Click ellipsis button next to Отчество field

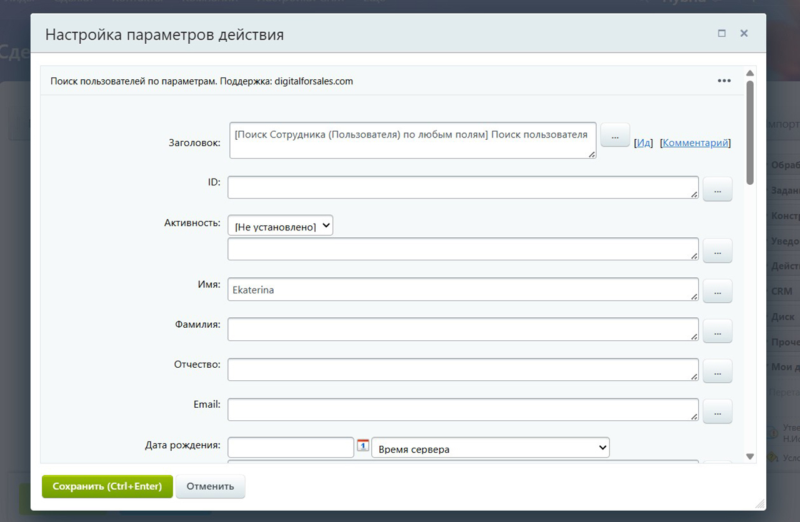[x=717, y=371]
